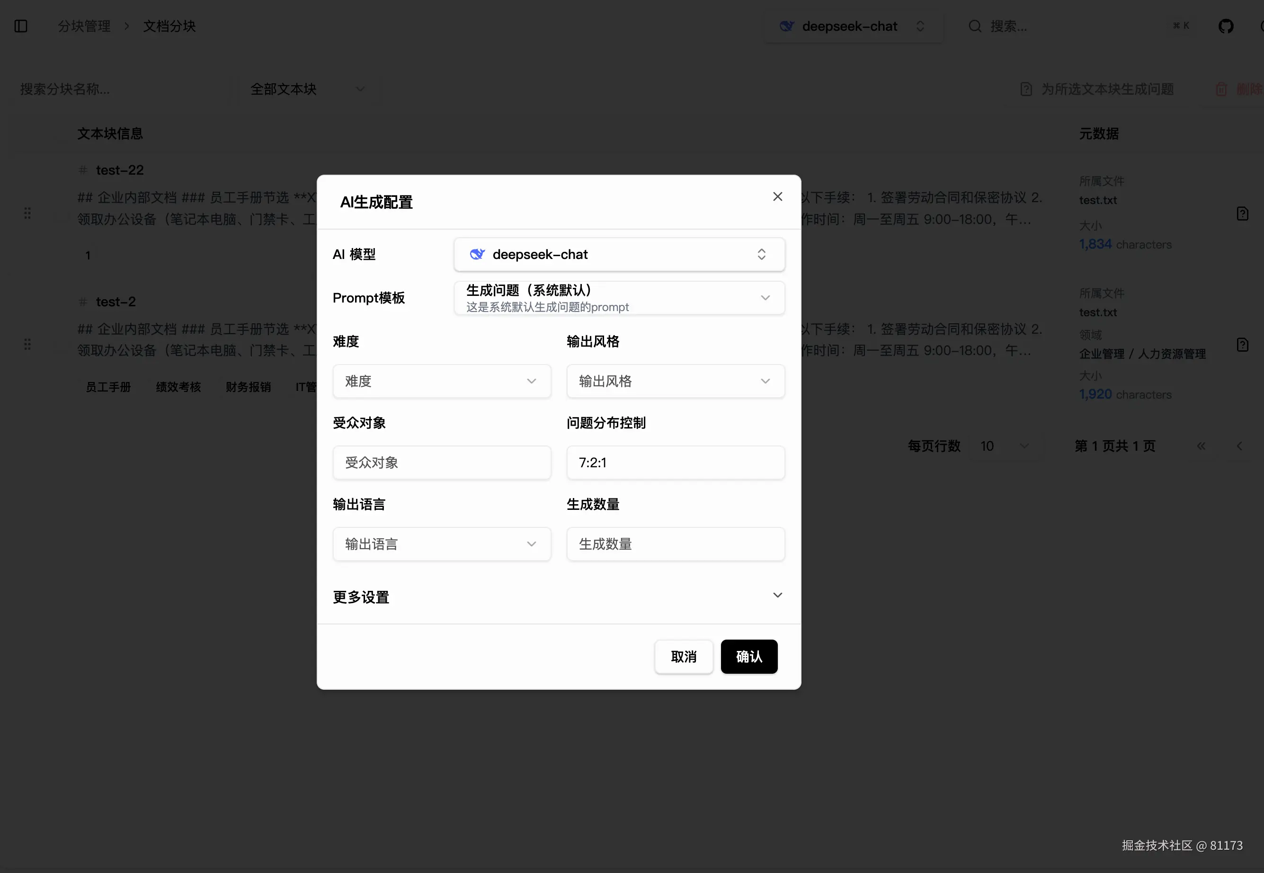The image size is (1264, 873).
Task: Click the document icon beside 为所选文本块生成问题
Action: 1027,89
